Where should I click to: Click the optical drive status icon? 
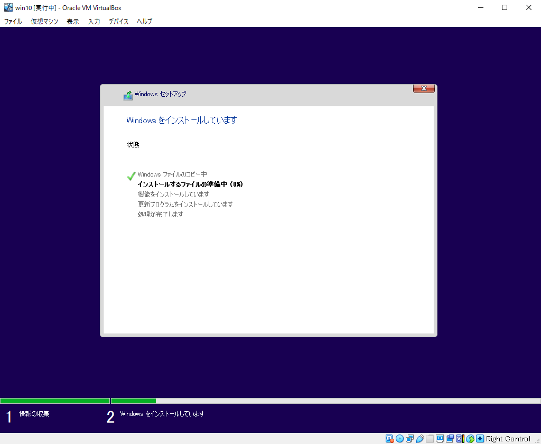coord(399,439)
